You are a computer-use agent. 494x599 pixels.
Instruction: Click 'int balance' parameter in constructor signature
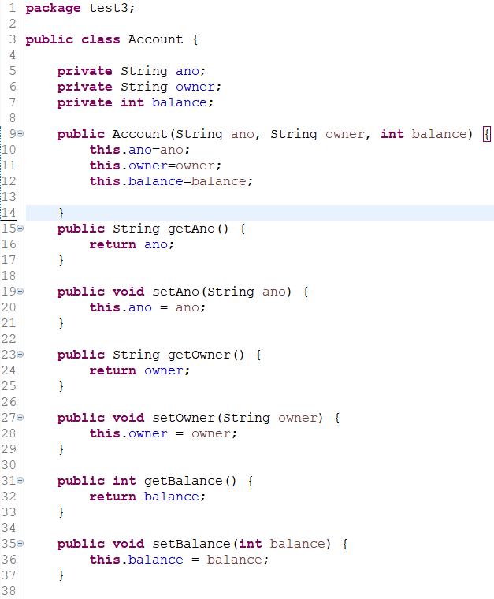[424, 134]
